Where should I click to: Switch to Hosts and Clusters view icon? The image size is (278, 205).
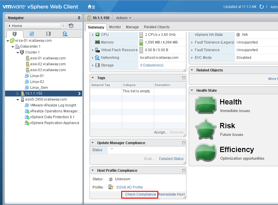click(15, 34)
